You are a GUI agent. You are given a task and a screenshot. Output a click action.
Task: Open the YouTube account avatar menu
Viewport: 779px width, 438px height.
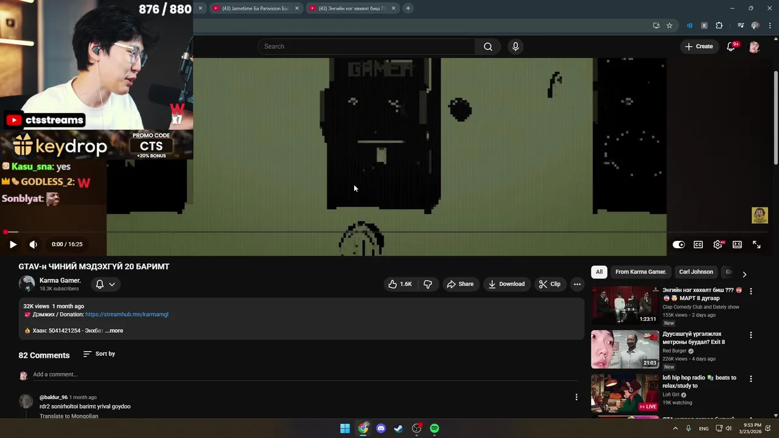point(754,46)
